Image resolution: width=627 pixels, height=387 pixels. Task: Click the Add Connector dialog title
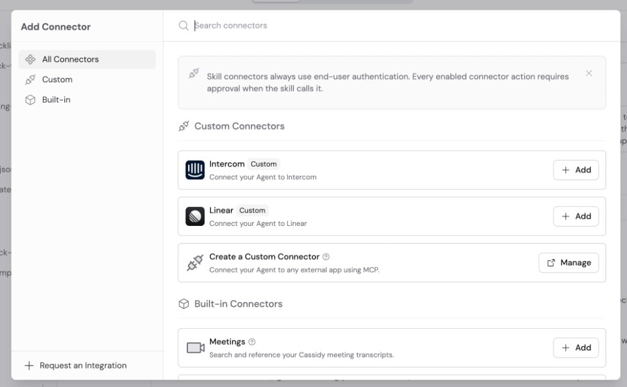pos(56,27)
